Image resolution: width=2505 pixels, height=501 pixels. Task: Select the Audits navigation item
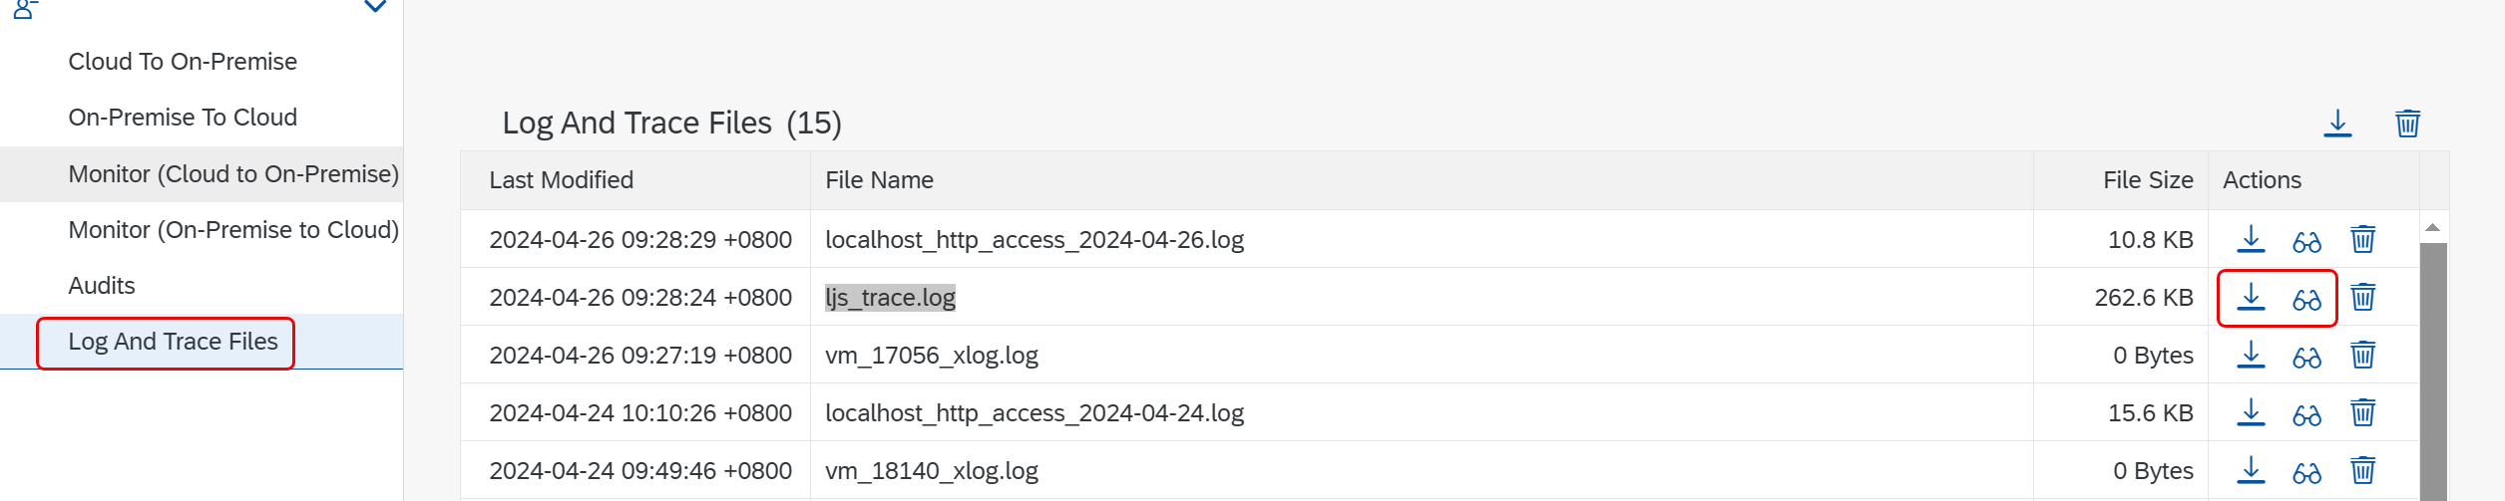(102, 286)
